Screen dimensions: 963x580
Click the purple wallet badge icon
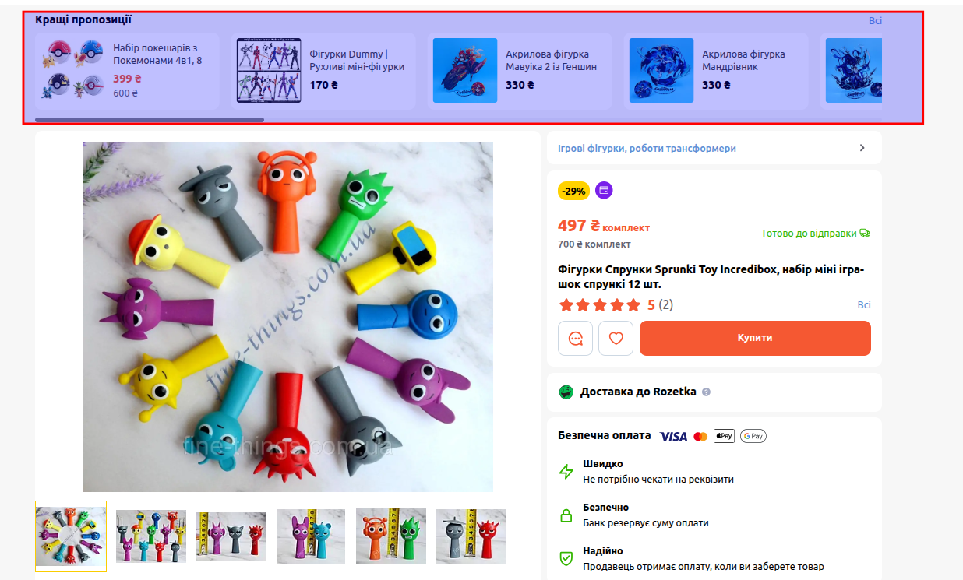pyautogui.click(x=604, y=190)
